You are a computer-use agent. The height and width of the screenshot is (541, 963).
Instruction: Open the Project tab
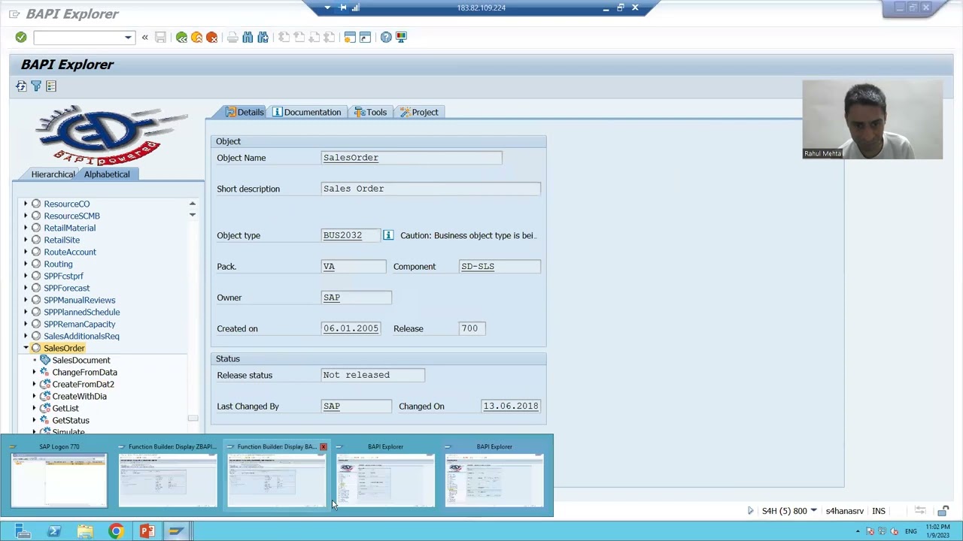tap(419, 112)
